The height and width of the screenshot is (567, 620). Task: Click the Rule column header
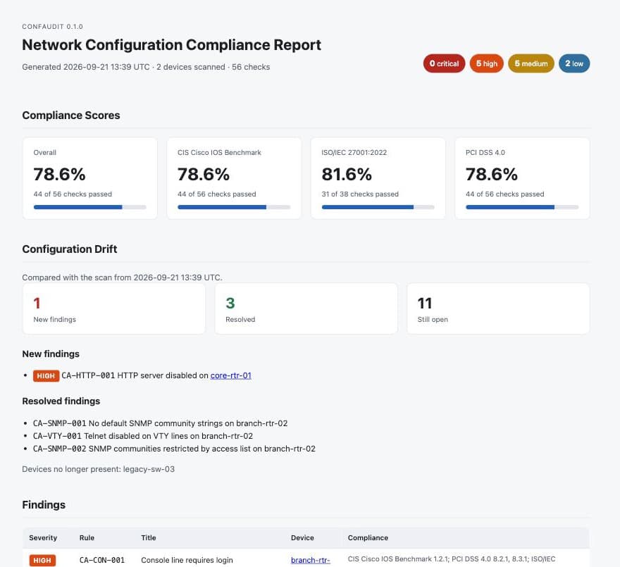click(87, 537)
